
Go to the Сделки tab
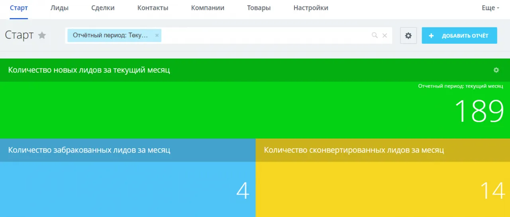coord(103,8)
